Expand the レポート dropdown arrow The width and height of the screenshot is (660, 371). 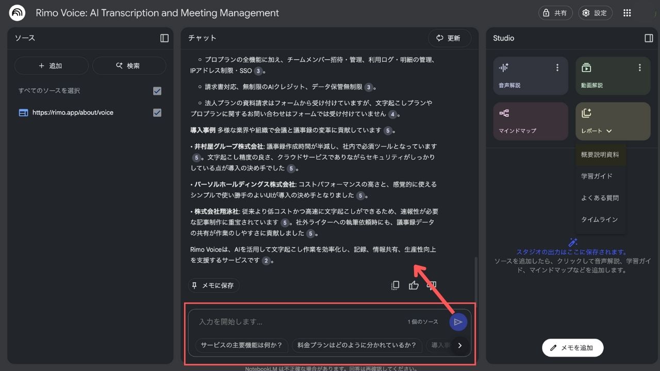[609, 131]
